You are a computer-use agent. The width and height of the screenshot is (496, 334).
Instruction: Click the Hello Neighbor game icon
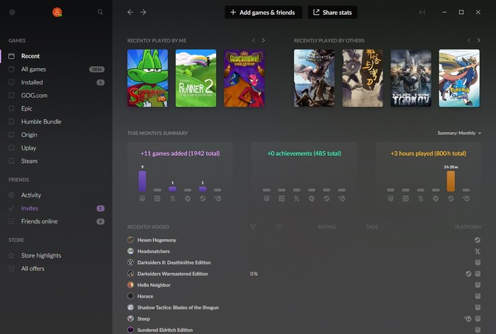130,285
